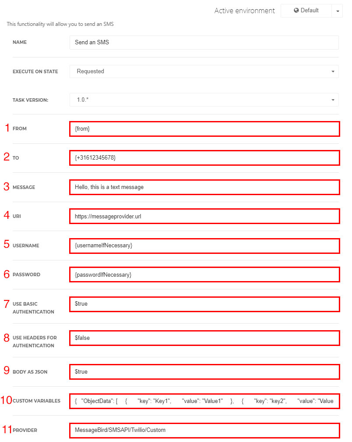Select the Custom Variables JSON field
352x442 pixels.
point(204,401)
